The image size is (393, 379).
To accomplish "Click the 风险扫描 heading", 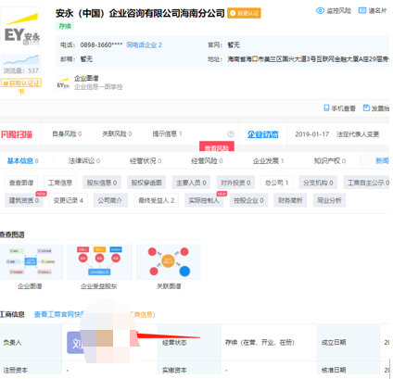I will 17,134.
